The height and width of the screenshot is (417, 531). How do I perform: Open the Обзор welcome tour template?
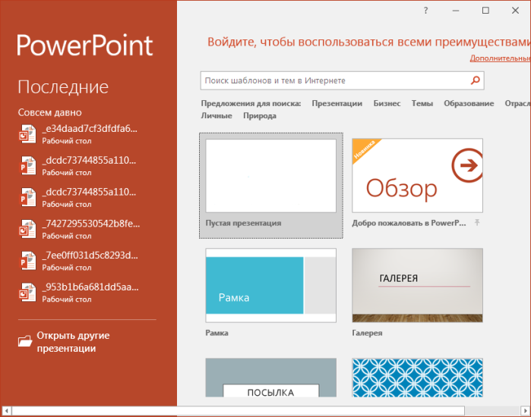click(417, 175)
